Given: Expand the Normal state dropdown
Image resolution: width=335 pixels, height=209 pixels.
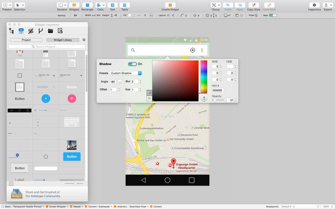Looking at the screenshot, I should [62, 15].
